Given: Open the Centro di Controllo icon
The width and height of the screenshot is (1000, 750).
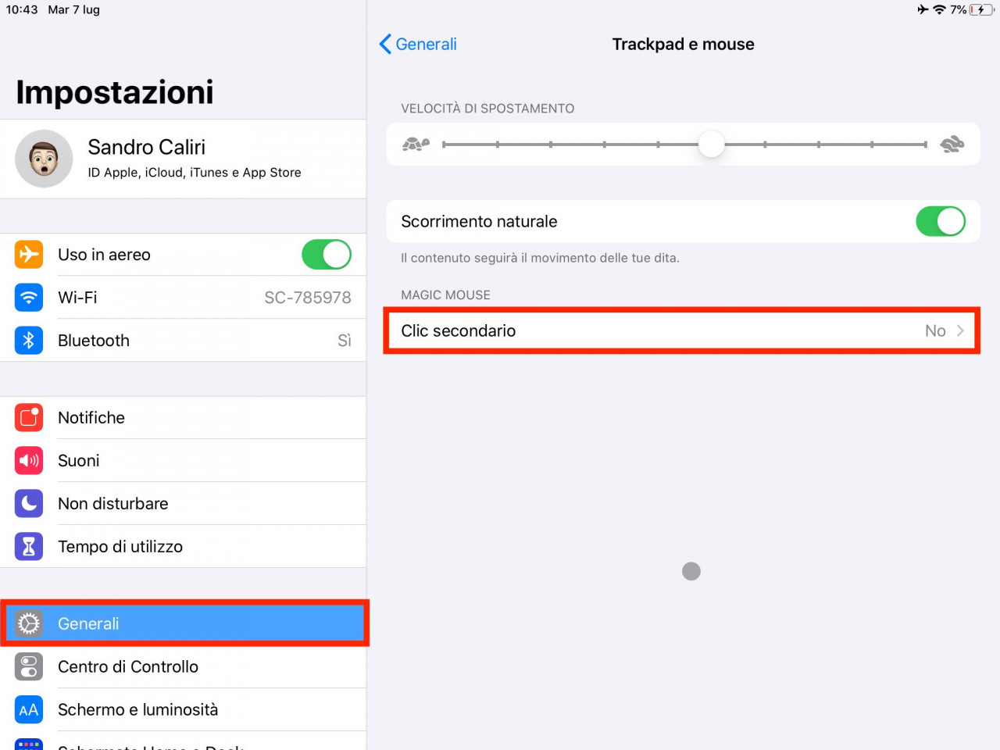Looking at the screenshot, I should click(29, 667).
